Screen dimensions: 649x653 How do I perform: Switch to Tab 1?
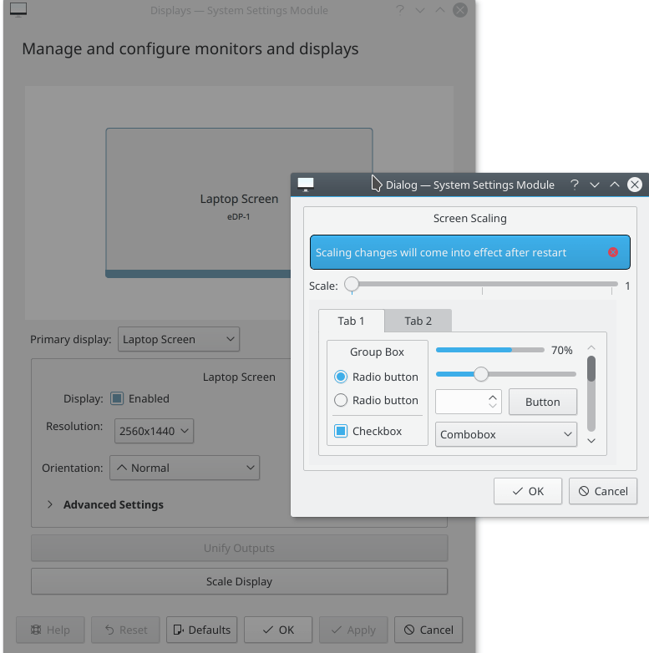(x=351, y=321)
